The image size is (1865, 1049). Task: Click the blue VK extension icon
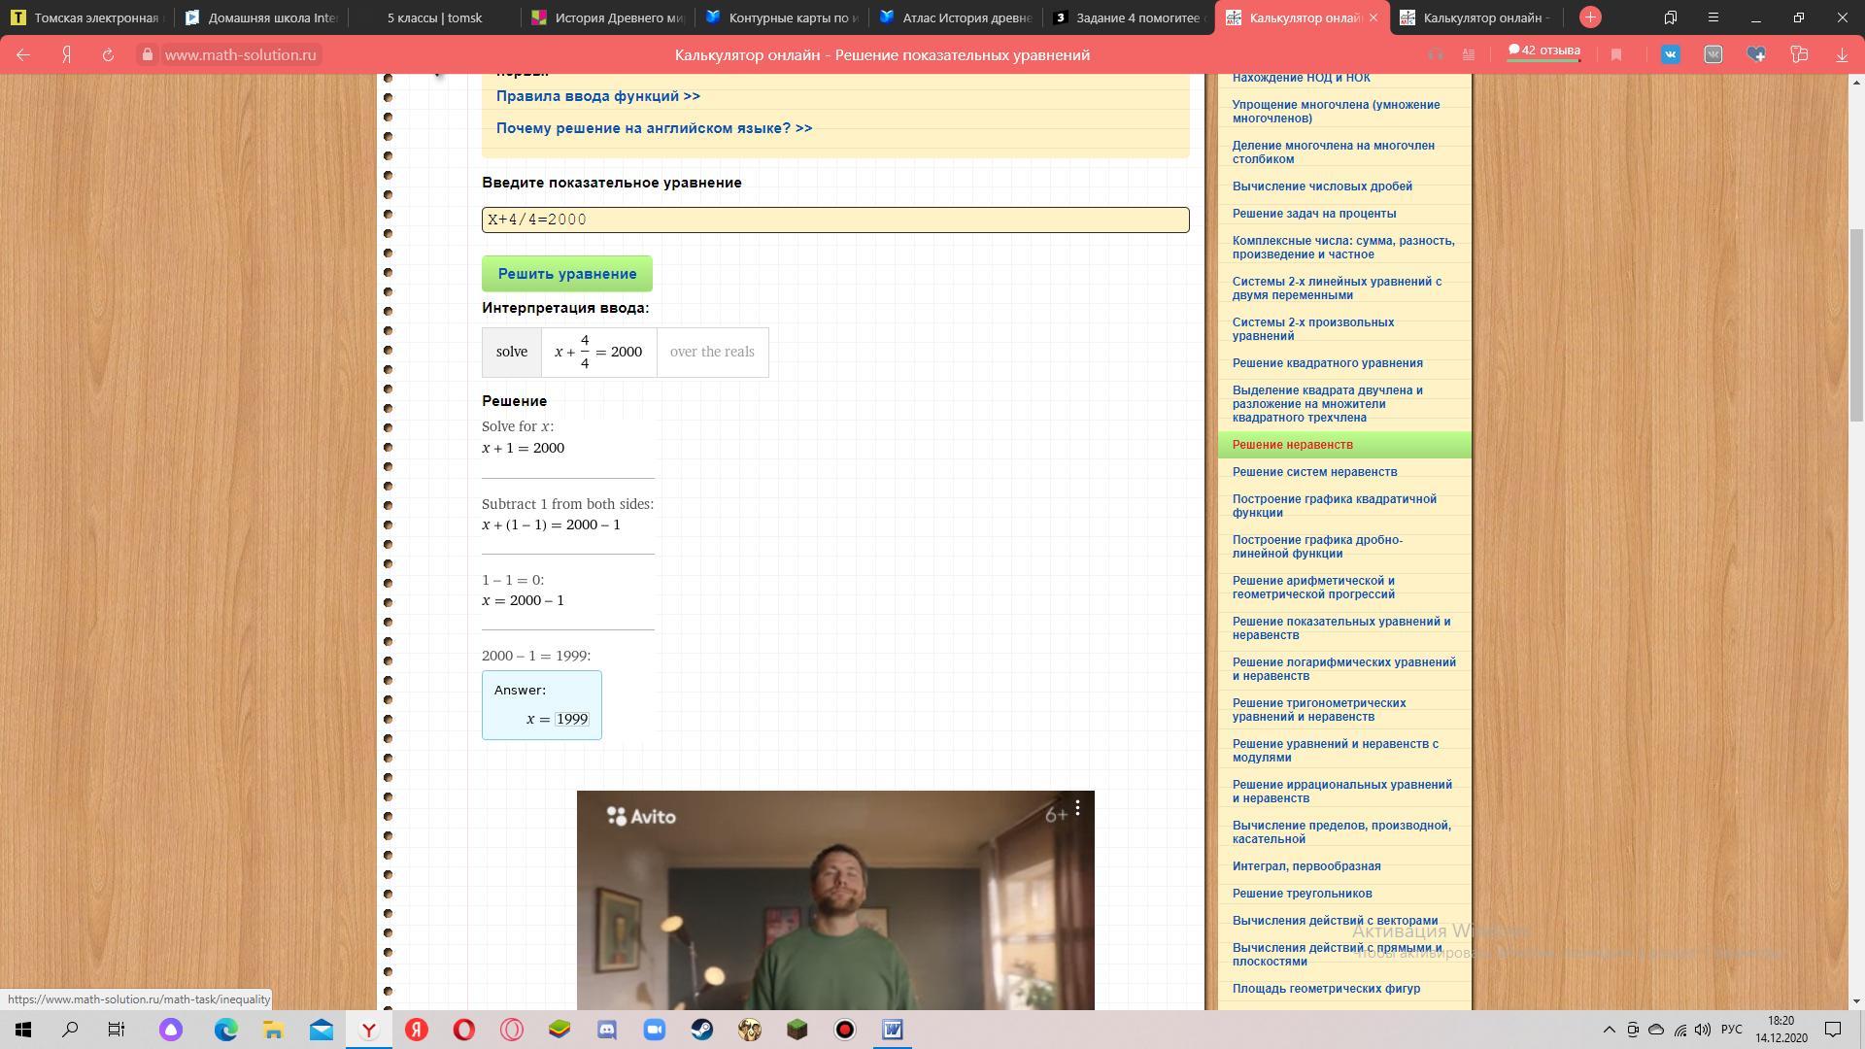point(1671,55)
